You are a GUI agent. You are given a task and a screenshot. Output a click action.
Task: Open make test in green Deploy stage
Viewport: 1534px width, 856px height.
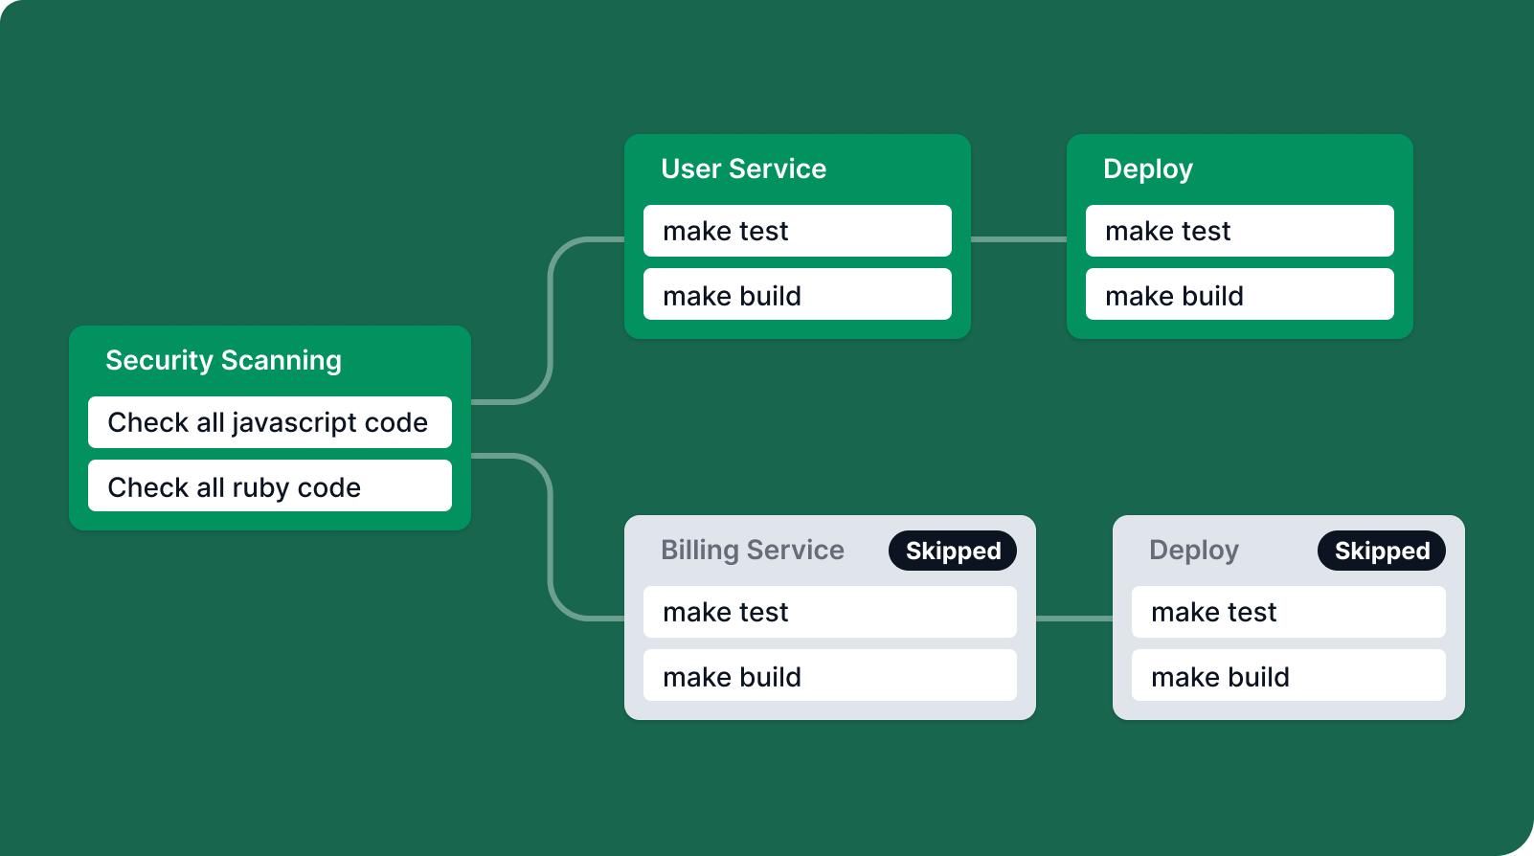pos(1240,231)
